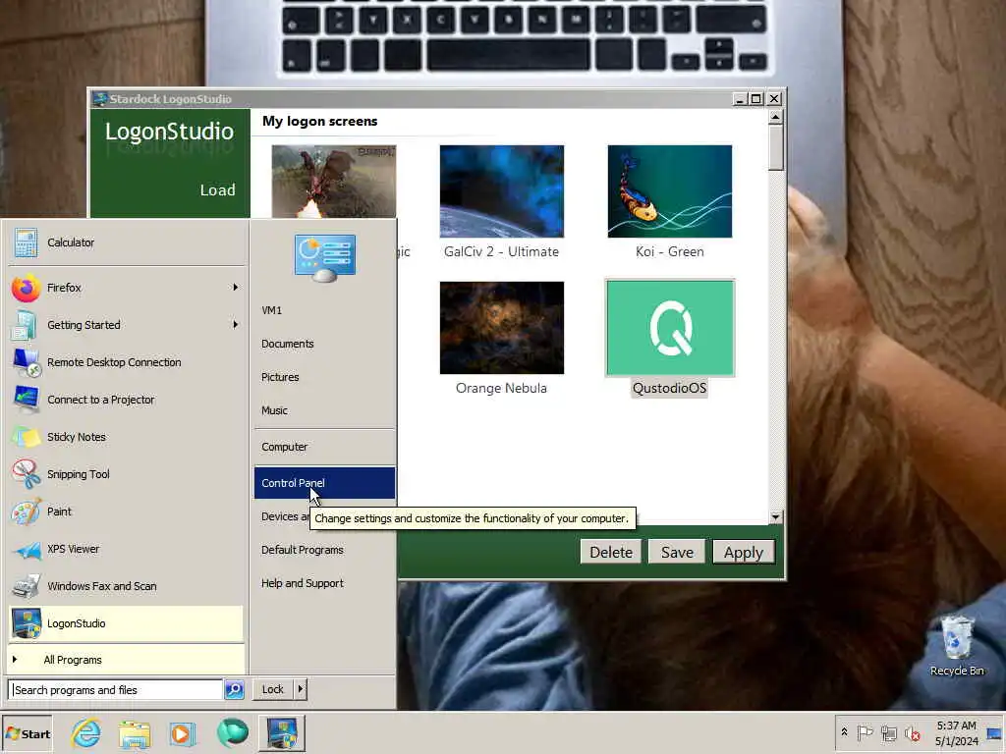Viewport: 1006px width, 754px height.
Task: Click the LogonStudio scrollbar up arrow
Action: click(x=776, y=118)
